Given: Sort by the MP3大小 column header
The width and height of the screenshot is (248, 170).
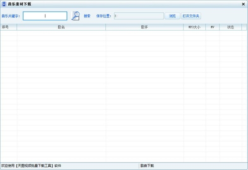Looking at the screenshot, I should coord(194,27).
